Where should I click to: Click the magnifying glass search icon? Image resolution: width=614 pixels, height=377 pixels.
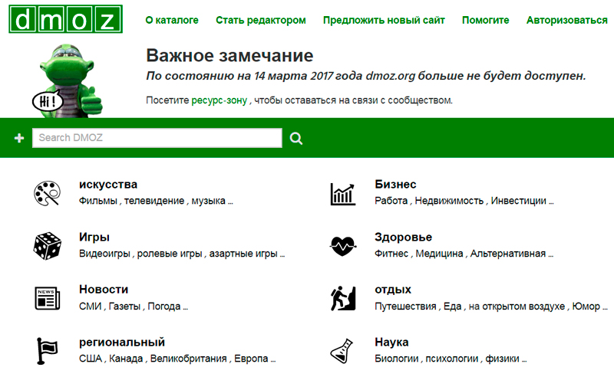296,138
